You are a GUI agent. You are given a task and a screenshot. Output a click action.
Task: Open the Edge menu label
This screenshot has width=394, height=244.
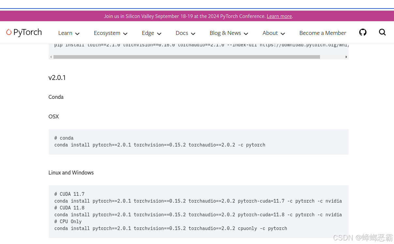pos(148,33)
